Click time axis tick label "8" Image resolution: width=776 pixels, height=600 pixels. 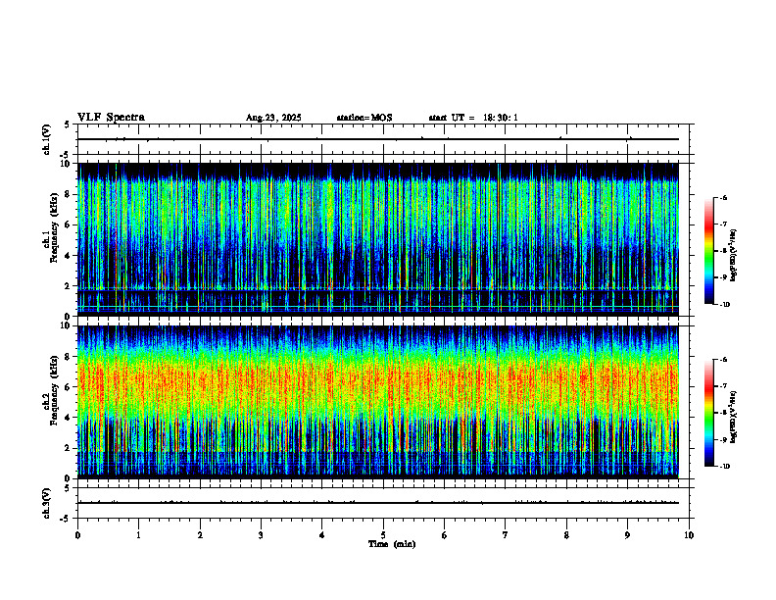(566, 535)
